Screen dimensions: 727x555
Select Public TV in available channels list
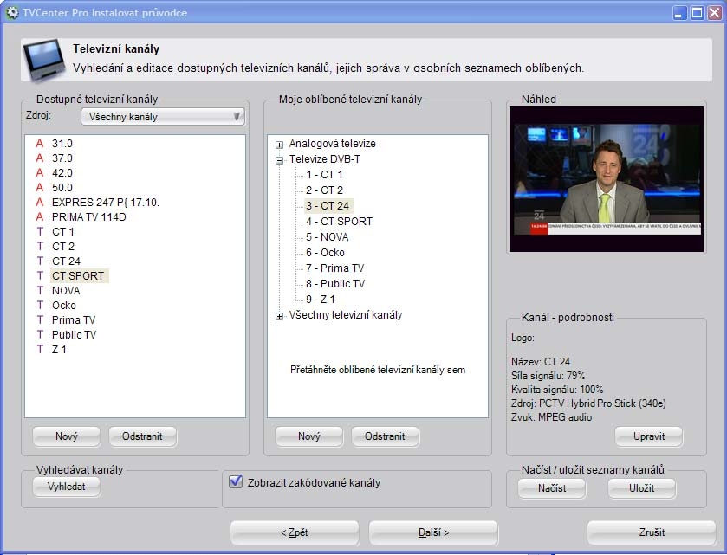click(x=74, y=335)
